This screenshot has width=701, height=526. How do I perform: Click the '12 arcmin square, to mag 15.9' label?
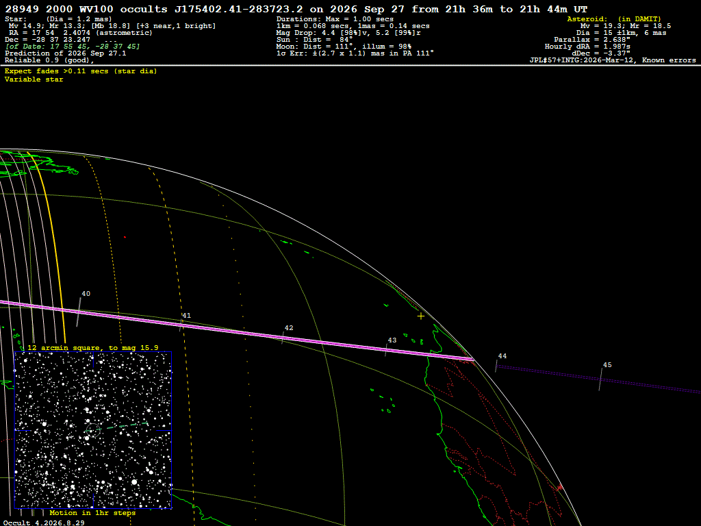pos(92,347)
